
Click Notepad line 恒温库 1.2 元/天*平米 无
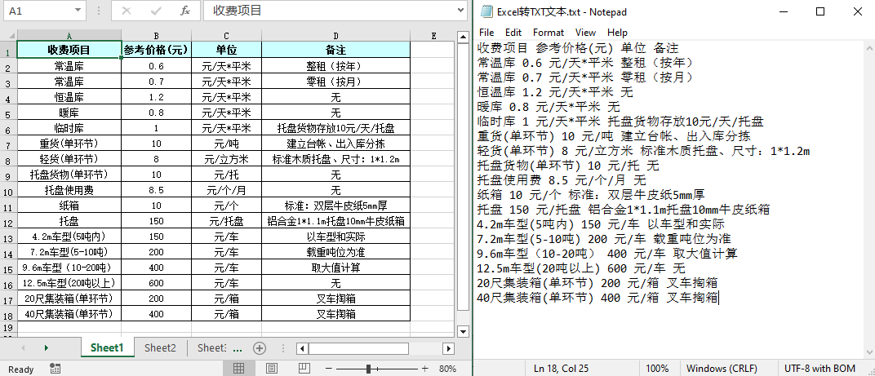(x=556, y=91)
